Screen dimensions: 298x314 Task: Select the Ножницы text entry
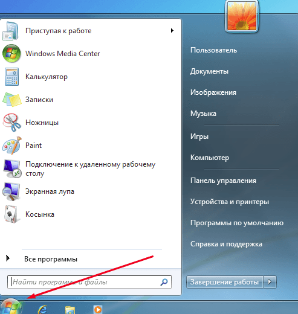42,123
